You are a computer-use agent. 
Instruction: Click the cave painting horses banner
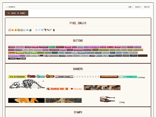pos(102,88)
